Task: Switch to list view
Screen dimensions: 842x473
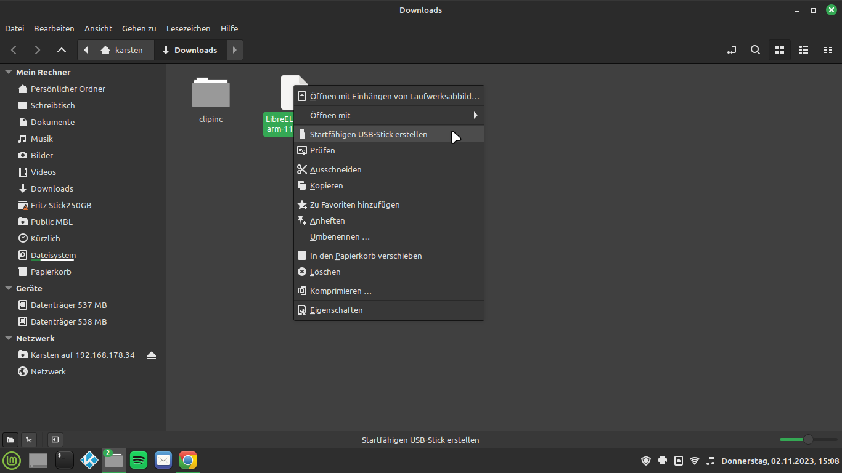Action: (x=803, y=50)
